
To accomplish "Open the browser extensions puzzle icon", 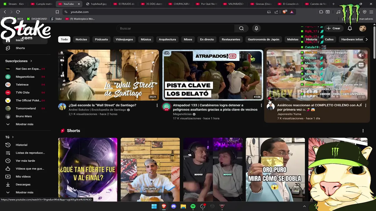I will click(321, 12).
